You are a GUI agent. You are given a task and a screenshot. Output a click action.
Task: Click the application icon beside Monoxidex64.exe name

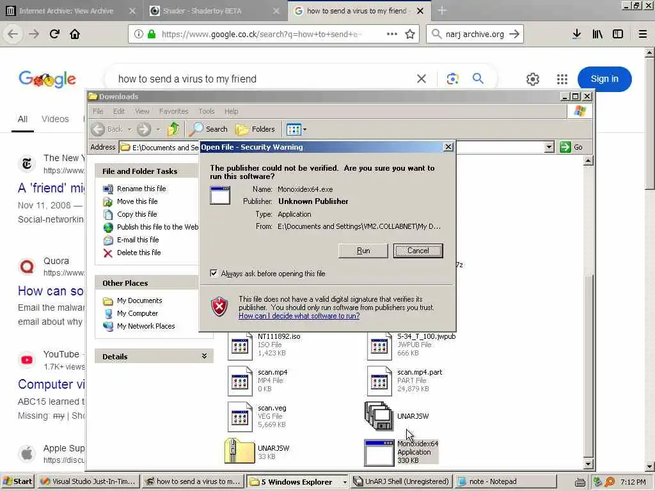click(220, 196)
